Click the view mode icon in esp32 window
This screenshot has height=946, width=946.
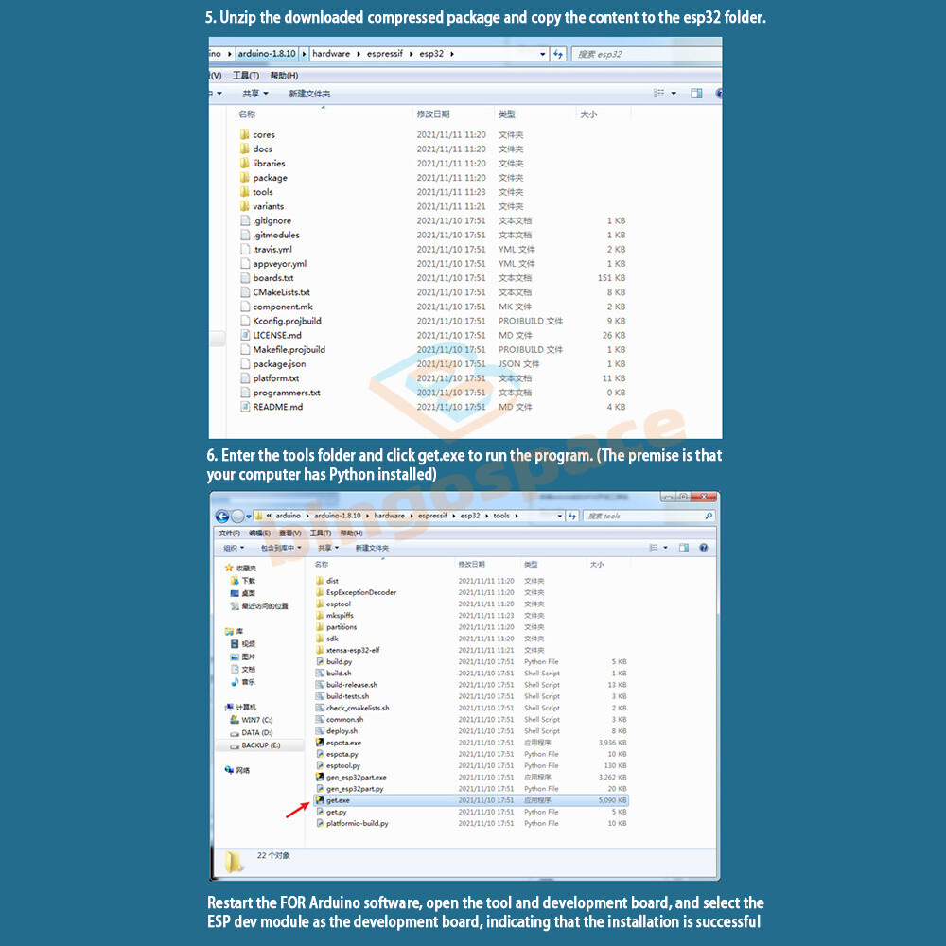point(658,94)
